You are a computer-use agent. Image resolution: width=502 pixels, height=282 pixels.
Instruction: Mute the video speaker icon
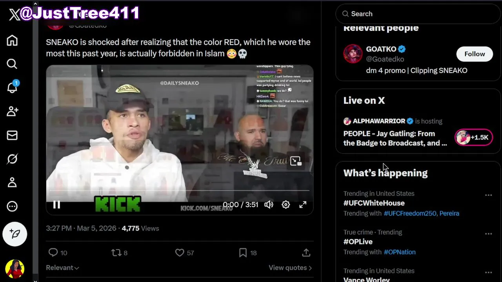point(269,204)
